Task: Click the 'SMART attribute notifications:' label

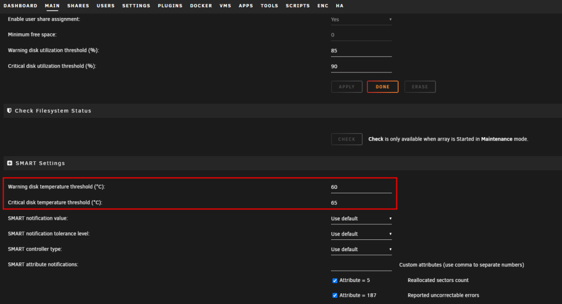Action: tap(43, 265)
